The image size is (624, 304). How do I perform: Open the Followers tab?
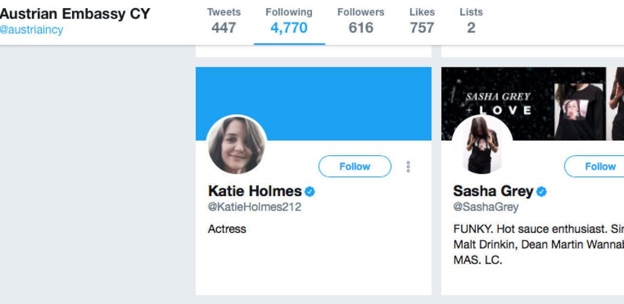361,21
